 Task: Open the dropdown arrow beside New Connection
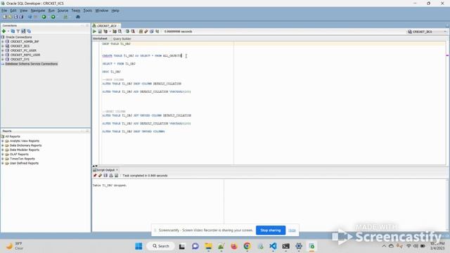(x=8, y=31)
